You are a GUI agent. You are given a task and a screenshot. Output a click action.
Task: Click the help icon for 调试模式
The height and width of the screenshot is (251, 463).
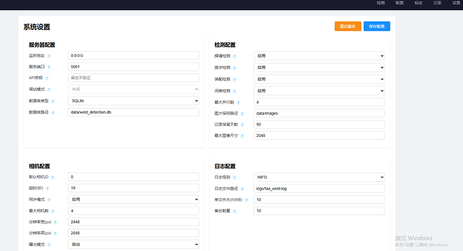tap(49, 89)
